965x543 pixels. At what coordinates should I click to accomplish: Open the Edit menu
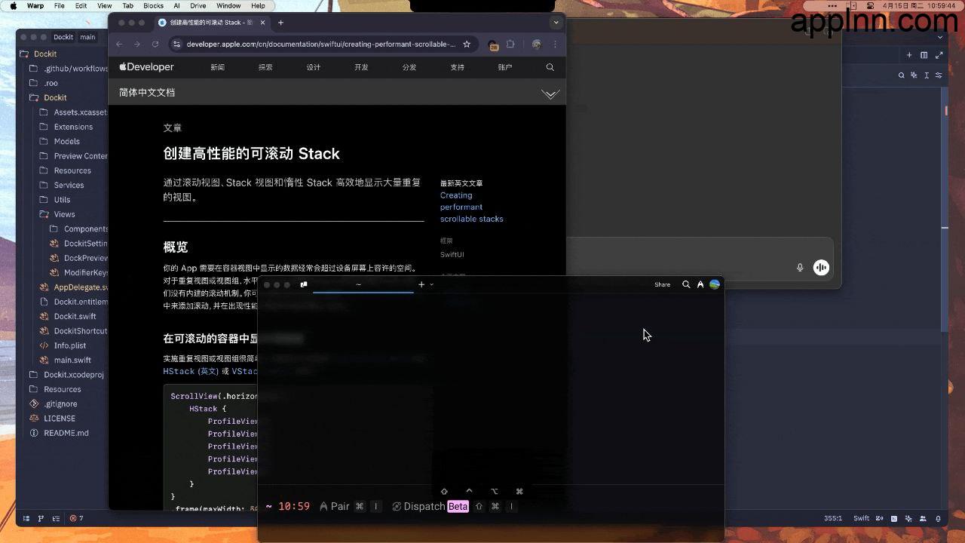[x=81, y=5]
